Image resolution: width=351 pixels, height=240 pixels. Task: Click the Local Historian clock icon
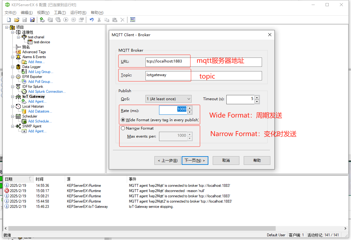18,106
